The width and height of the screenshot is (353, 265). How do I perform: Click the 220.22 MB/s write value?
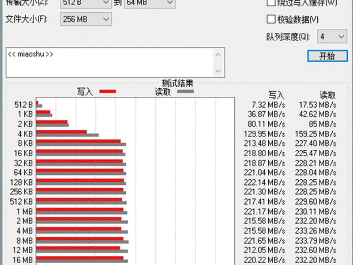pyautogui.click(x=264, y=260)
